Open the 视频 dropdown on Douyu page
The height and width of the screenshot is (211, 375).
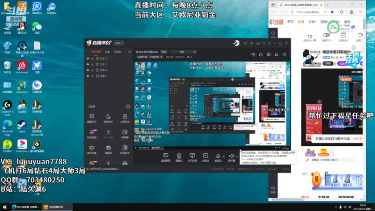pyautogui.click(x=324, y=22)
